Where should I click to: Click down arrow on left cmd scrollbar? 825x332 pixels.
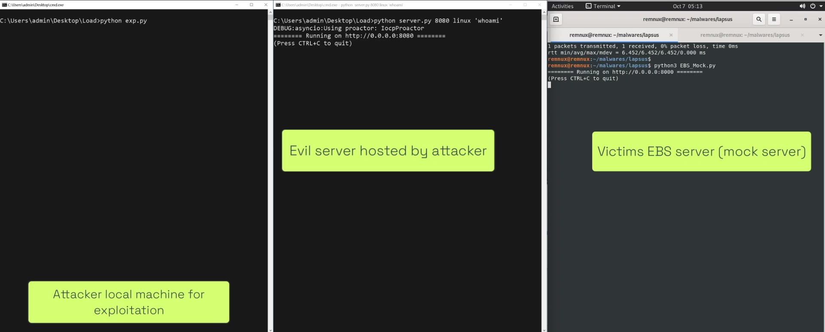point(270,329)
